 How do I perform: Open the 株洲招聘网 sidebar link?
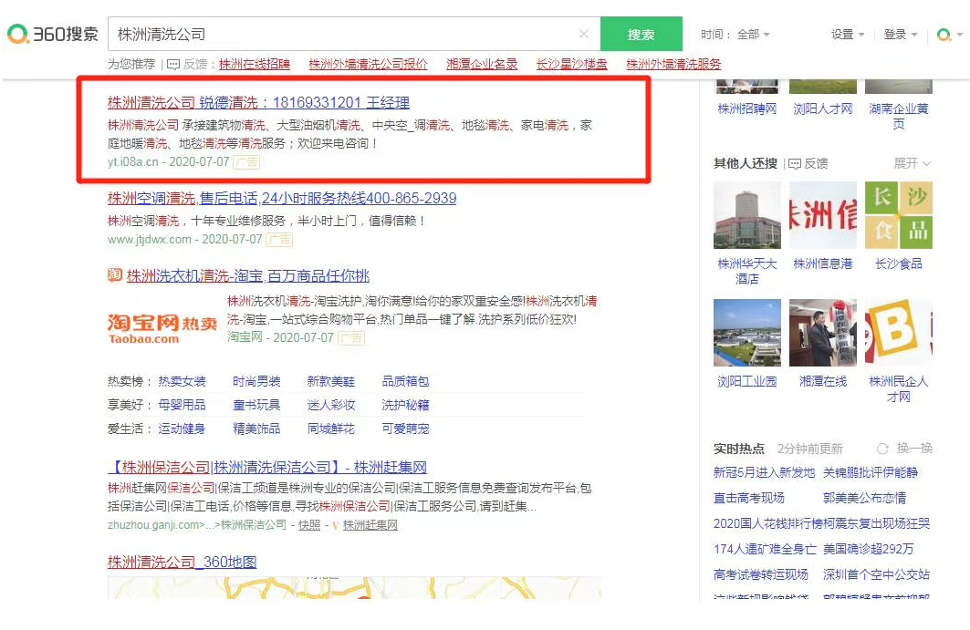(746, 108)
